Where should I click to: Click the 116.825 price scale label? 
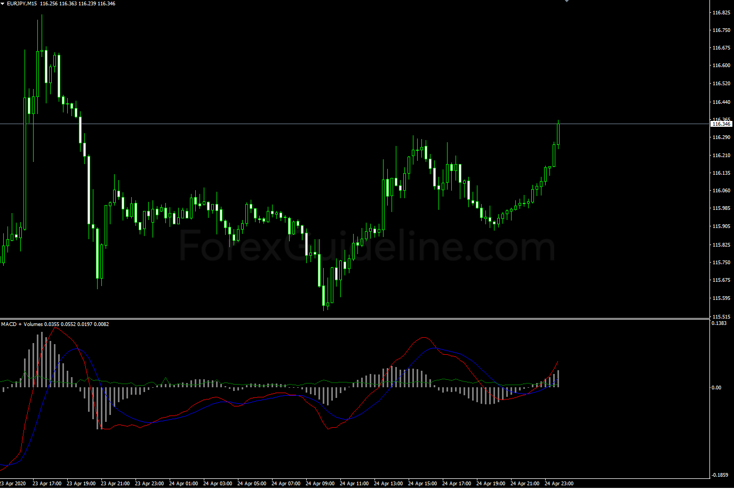click(x=721, y=13)
